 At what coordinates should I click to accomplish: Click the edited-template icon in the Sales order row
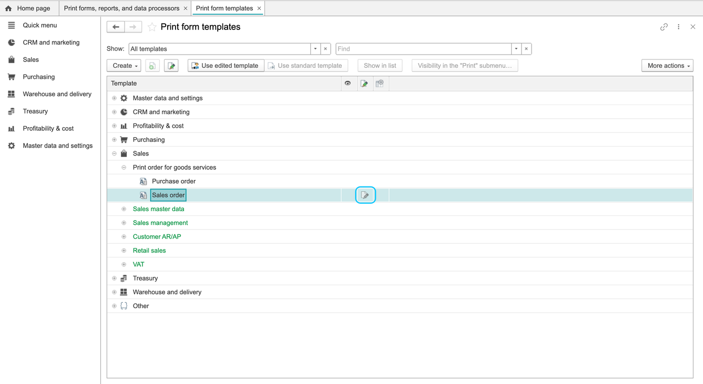(365, 195)
